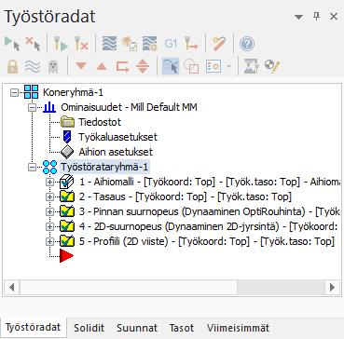
Task: Toggle only display associative geometry
Action: tap(191, 66)
